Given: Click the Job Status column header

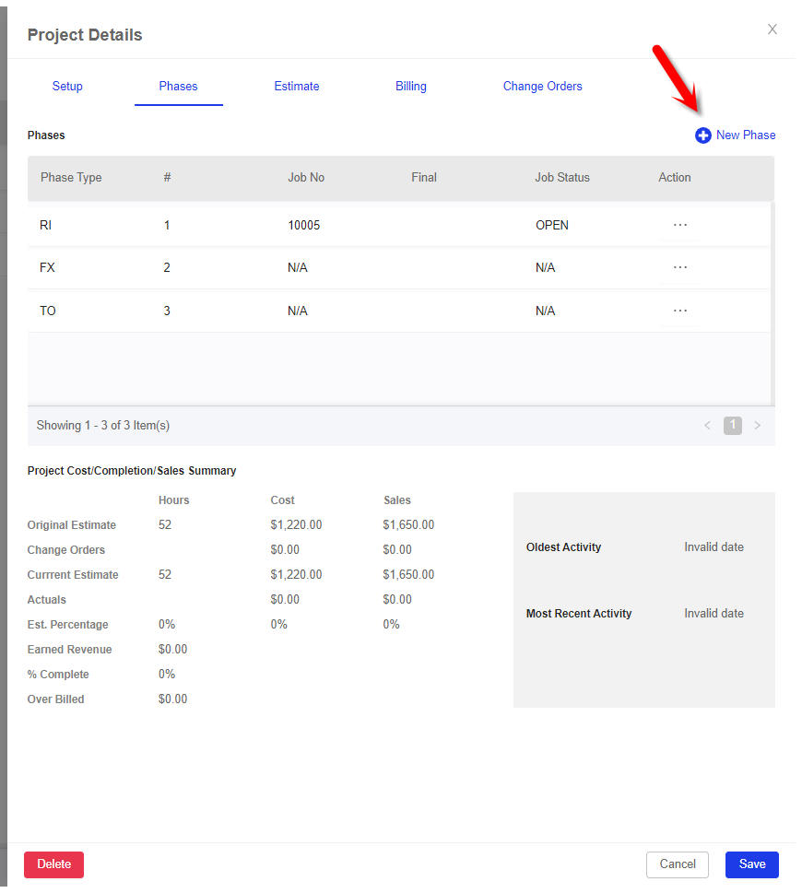Looking at the screenshot, I should tap(562, 178).
